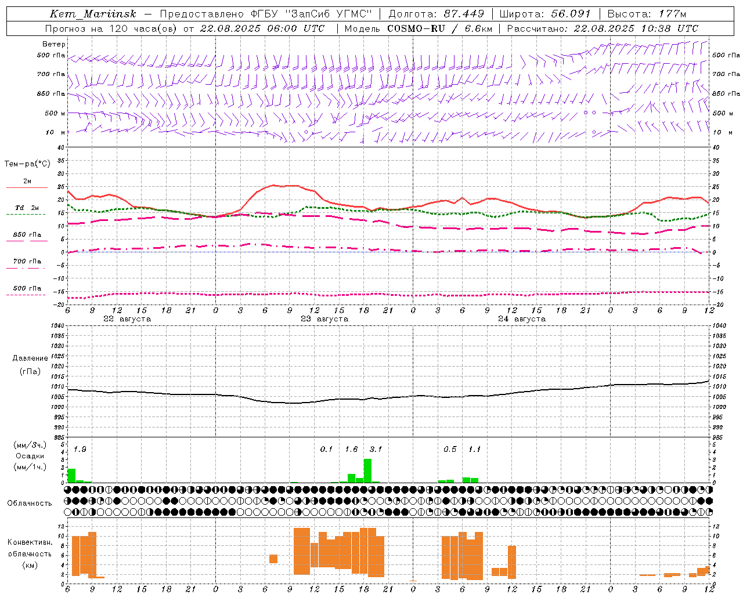
Task: Click the Ветер panel label
Action: pyautogui.click(x=53, y=44)
